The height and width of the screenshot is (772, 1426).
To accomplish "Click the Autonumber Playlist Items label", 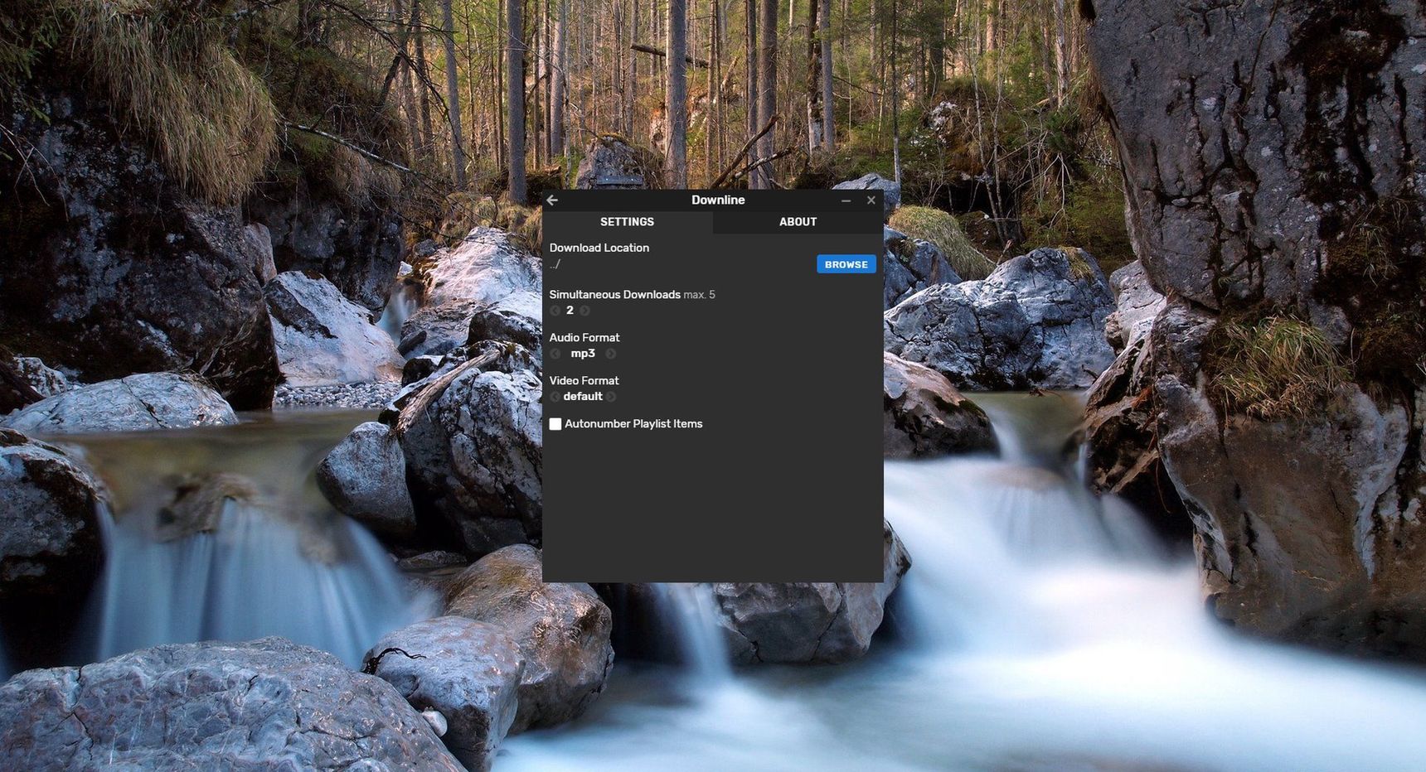I will point(633,424).
